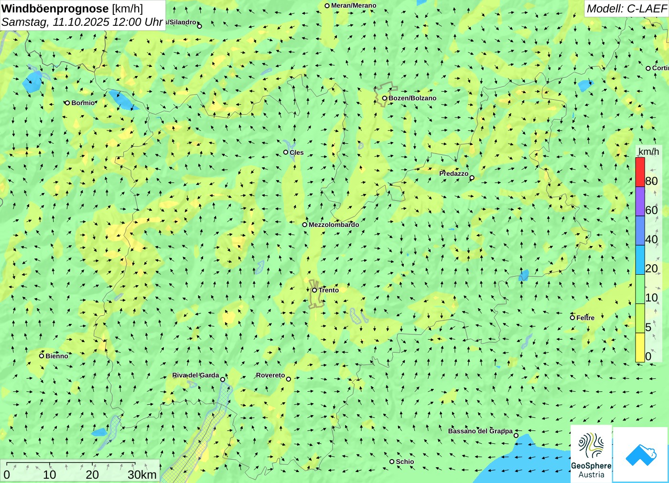Click the cyan 20 km/h legend color

(640, 260)
